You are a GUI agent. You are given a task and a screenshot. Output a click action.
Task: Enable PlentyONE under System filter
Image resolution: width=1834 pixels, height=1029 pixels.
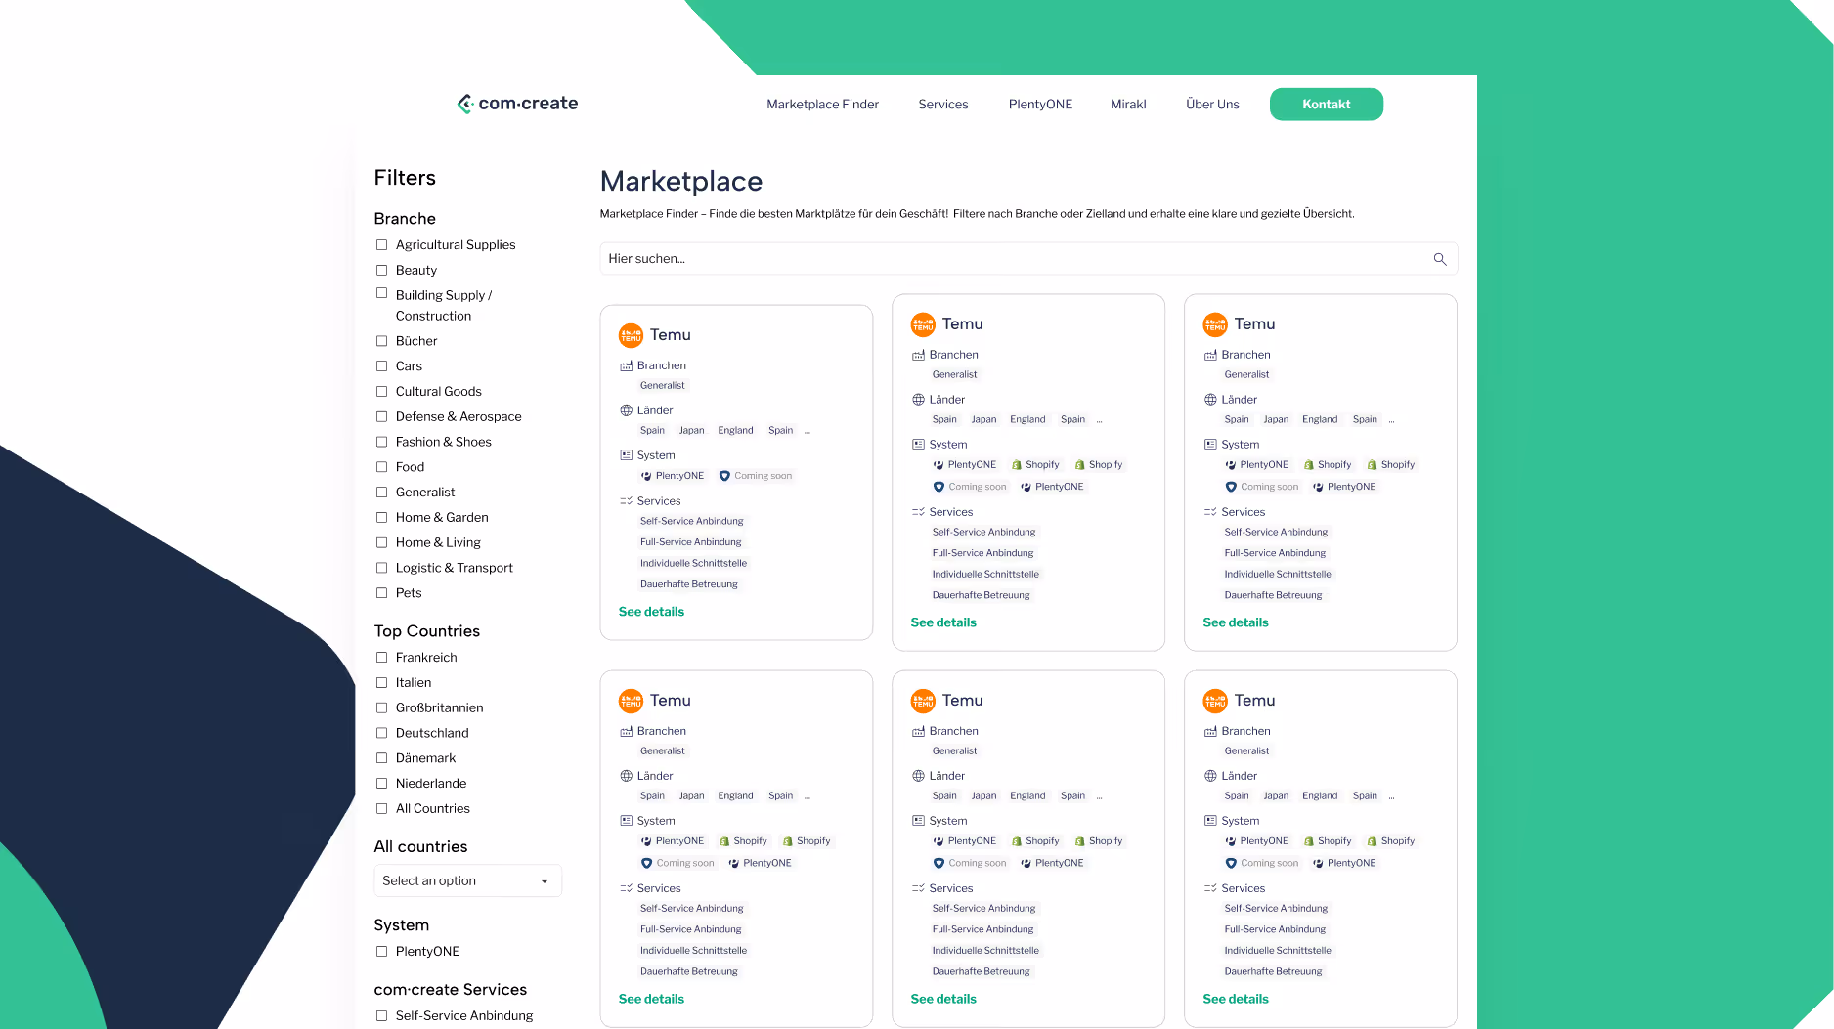point(382,952)
